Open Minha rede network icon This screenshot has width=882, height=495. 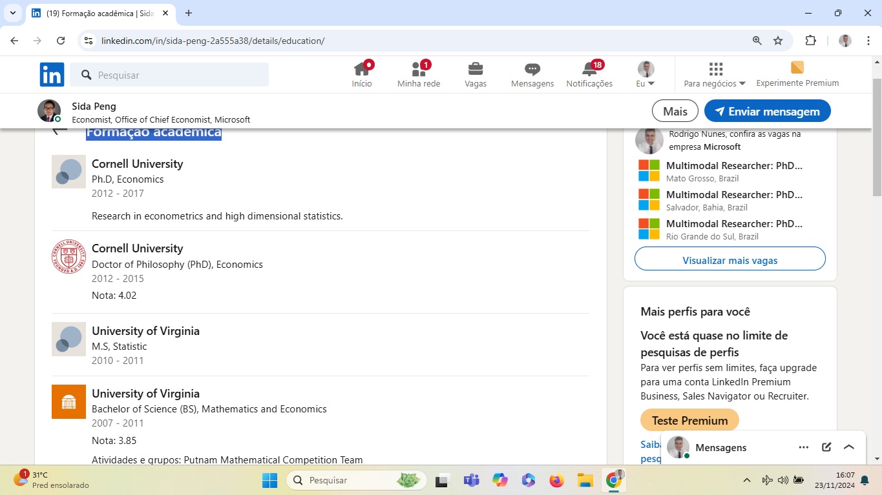419,75
